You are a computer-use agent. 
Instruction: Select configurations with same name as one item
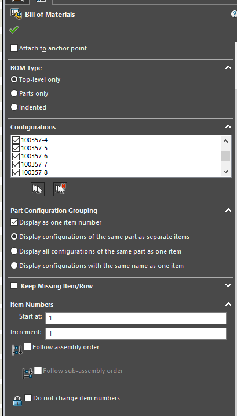click(x=14, y=265)
